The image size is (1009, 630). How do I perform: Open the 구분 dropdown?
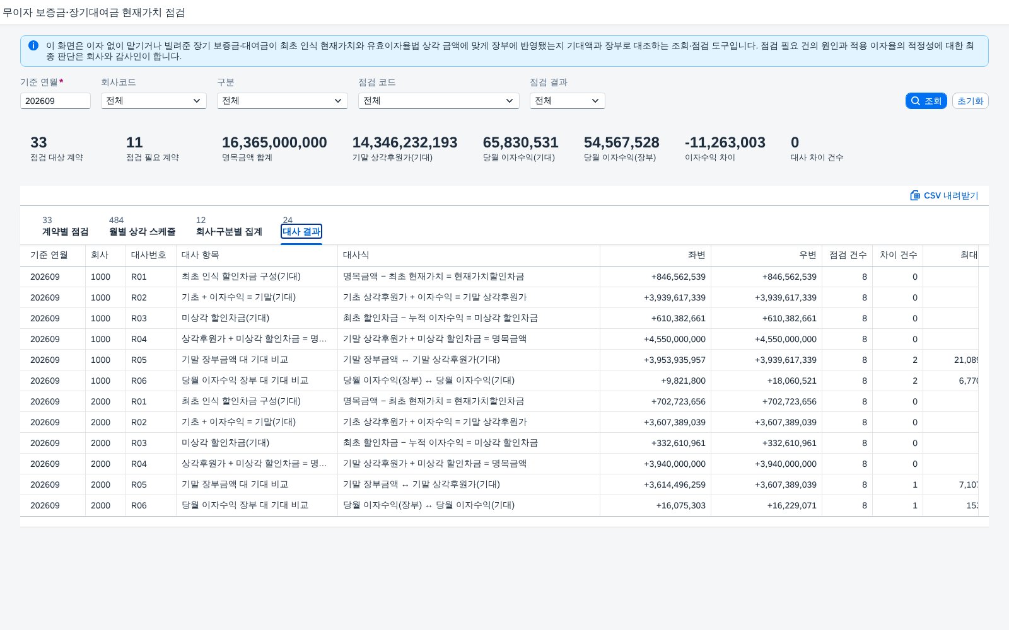pos(283,101)
